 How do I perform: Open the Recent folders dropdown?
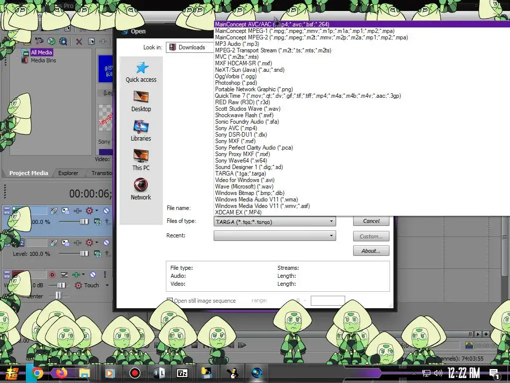[274, 235]
